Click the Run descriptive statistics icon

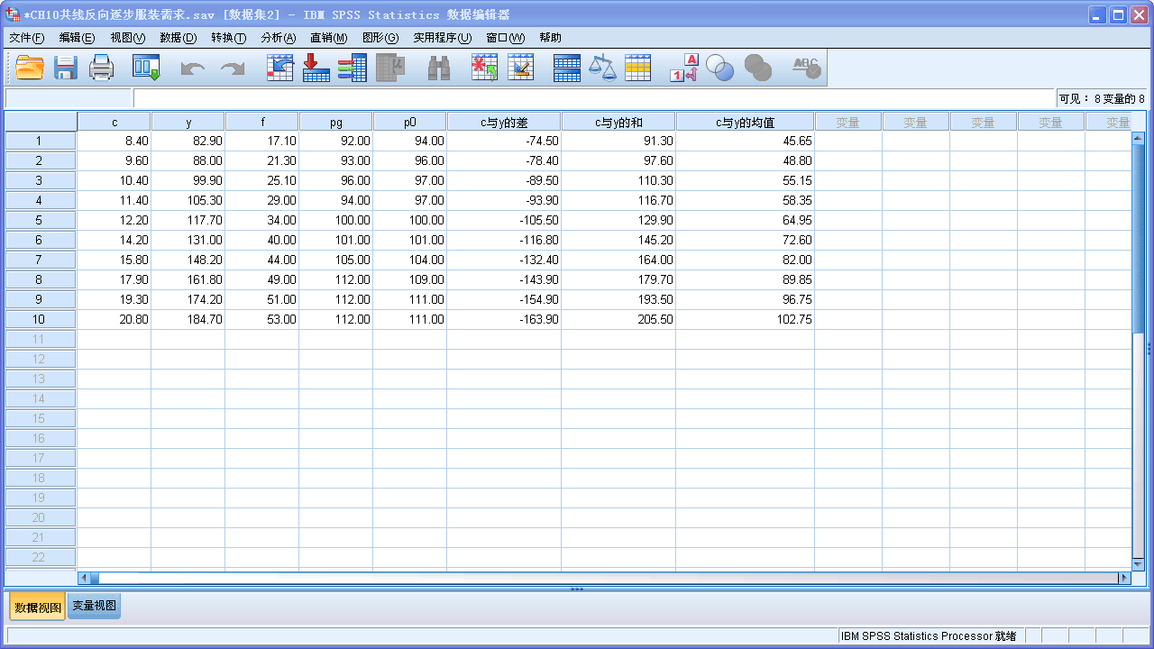click(390, 68)
